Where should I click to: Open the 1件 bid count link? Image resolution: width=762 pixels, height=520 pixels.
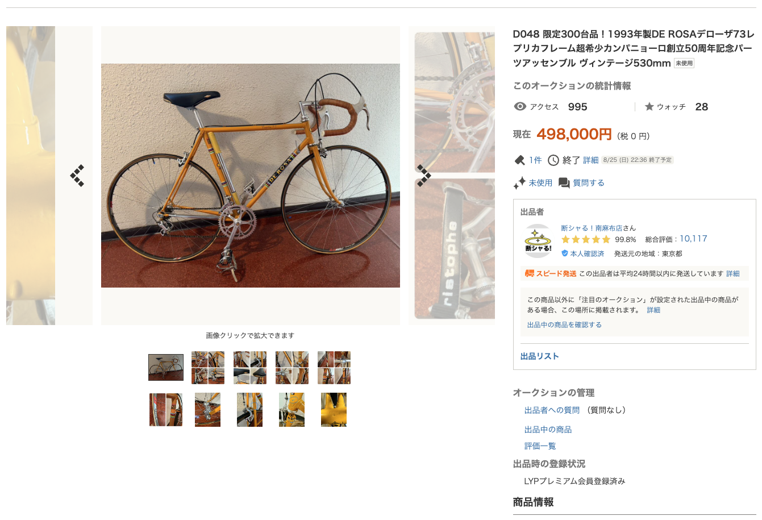click(535, 160)
